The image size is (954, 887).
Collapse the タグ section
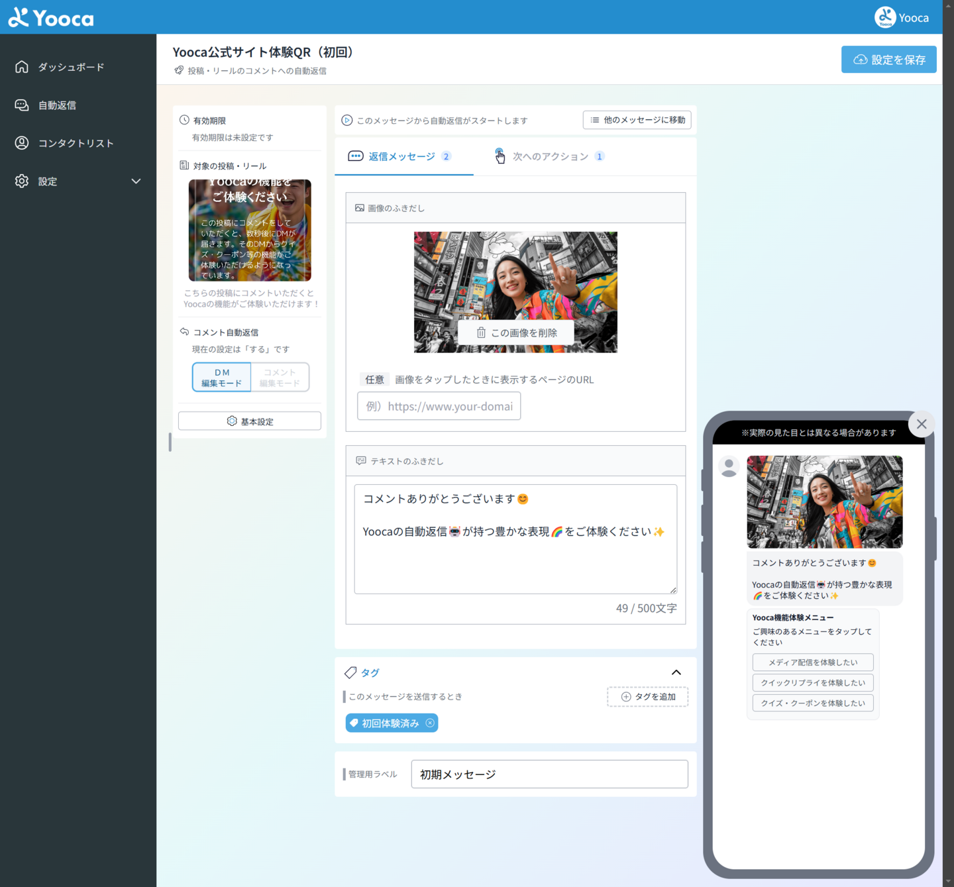(x=676, y=672)
